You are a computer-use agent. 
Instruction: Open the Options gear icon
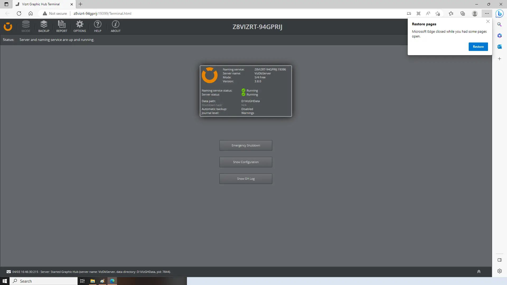tap(80, 26)
